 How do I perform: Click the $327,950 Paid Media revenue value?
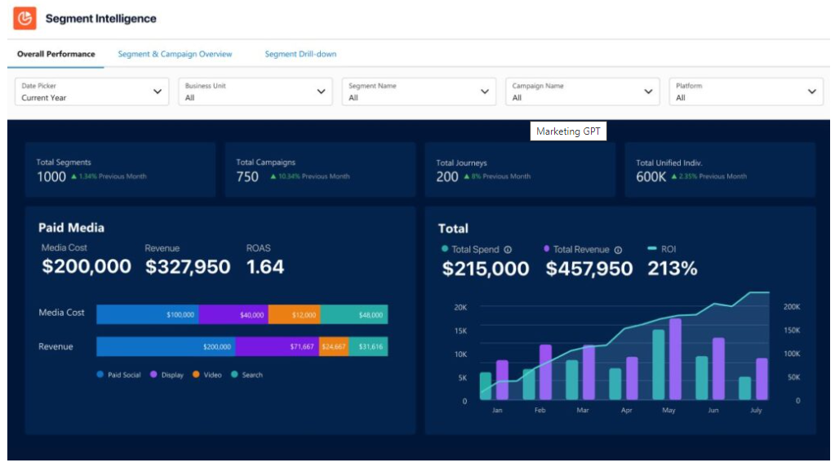(188, 266)
